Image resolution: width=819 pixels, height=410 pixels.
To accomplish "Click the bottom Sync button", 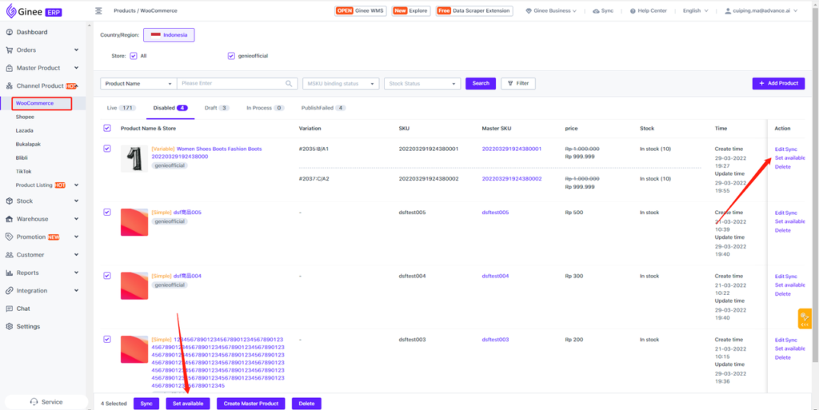I will coord(146,404).
